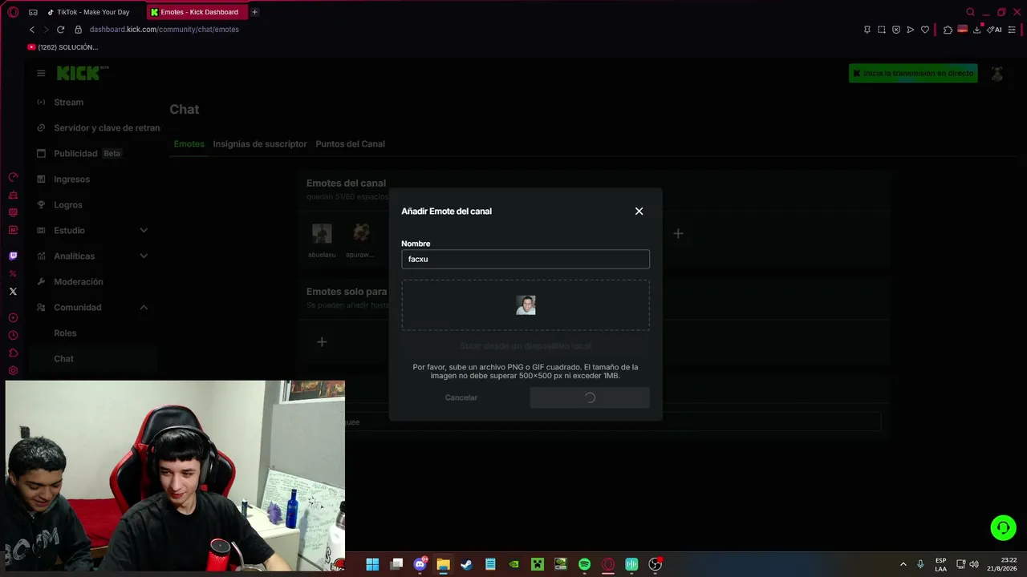Screen dimensions: 1027x577
Task: Open the Opera AI assistant
Action: pos(995,30)
